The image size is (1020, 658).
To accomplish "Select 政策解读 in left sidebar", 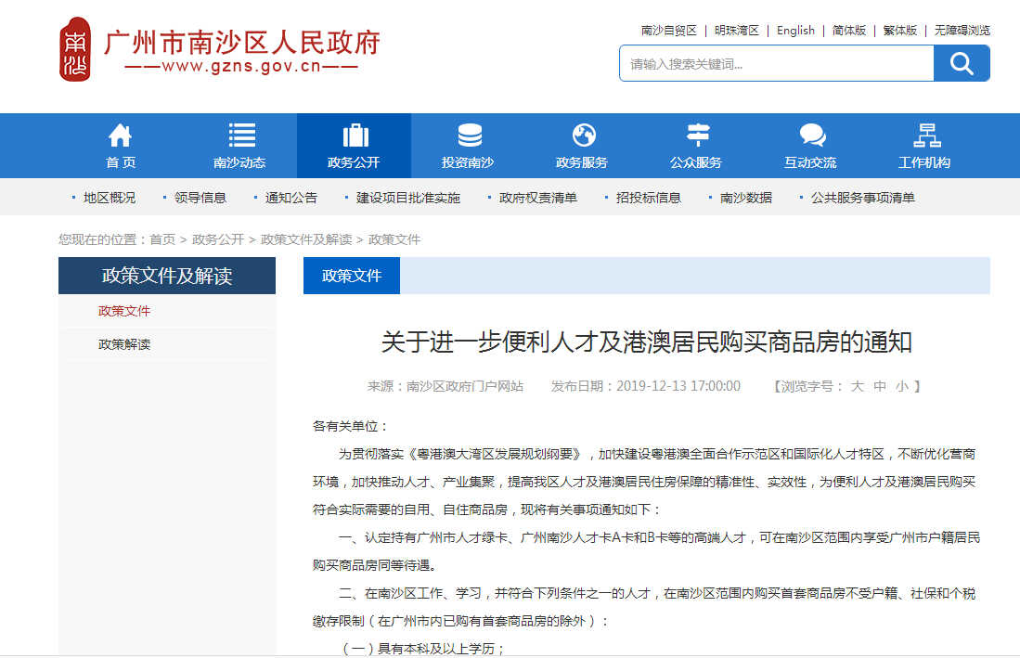I will click(x=124, y=344).
